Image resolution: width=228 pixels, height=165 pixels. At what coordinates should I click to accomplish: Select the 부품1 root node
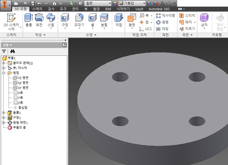click(x=9, y=58)
